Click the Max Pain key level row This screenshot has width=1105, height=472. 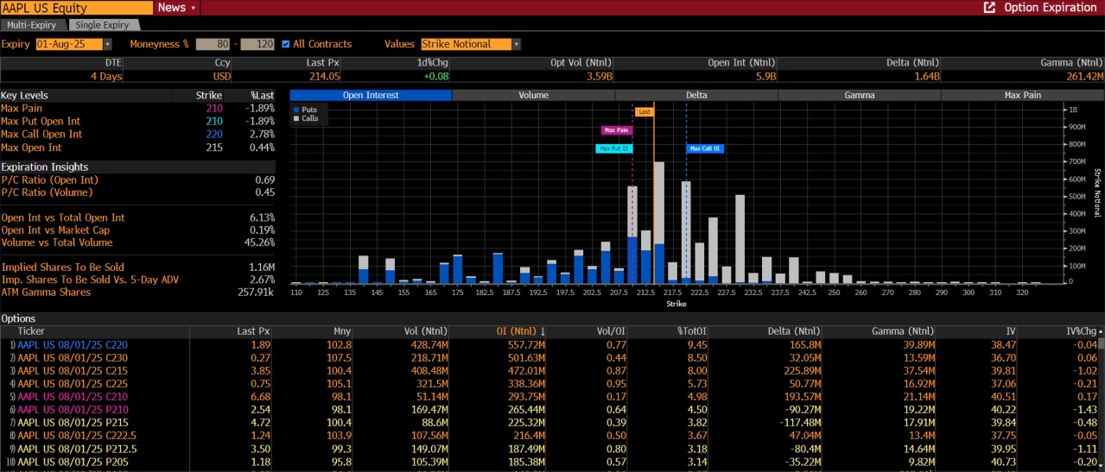(138, 109)
